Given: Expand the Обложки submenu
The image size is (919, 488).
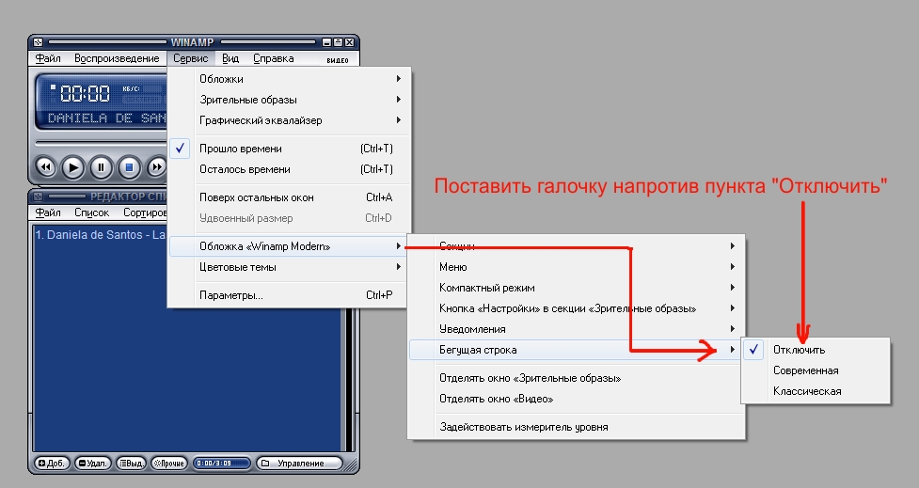Looking at the screenshot, I should 290,78.
